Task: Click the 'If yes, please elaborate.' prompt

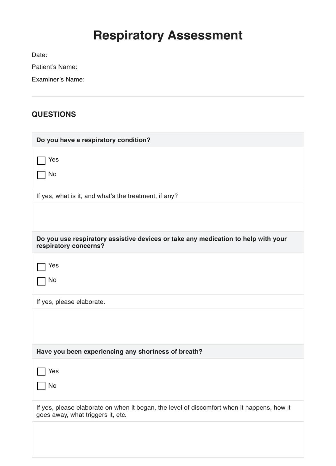Action: coord(71,302)
